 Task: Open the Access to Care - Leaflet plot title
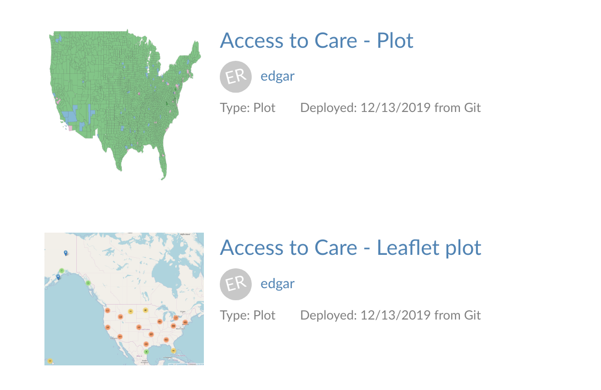click(x=351, y=248)
